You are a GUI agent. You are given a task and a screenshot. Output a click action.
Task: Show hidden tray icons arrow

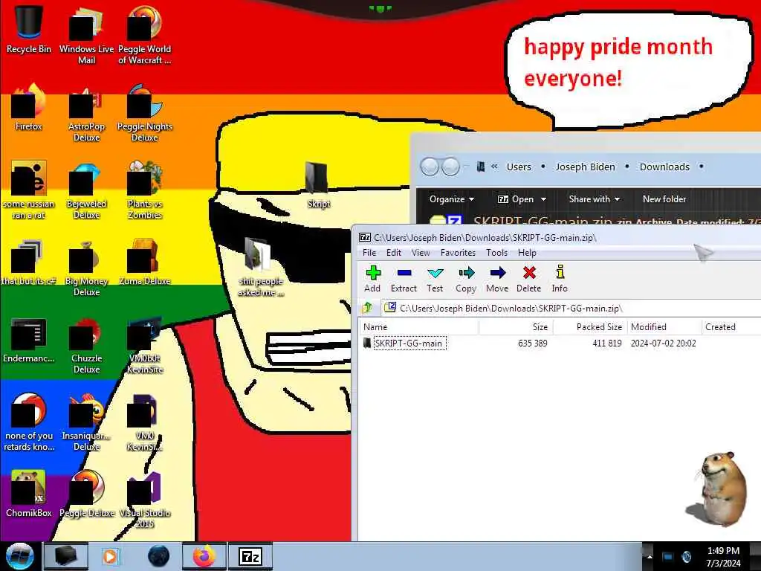[x=650, y=556]
